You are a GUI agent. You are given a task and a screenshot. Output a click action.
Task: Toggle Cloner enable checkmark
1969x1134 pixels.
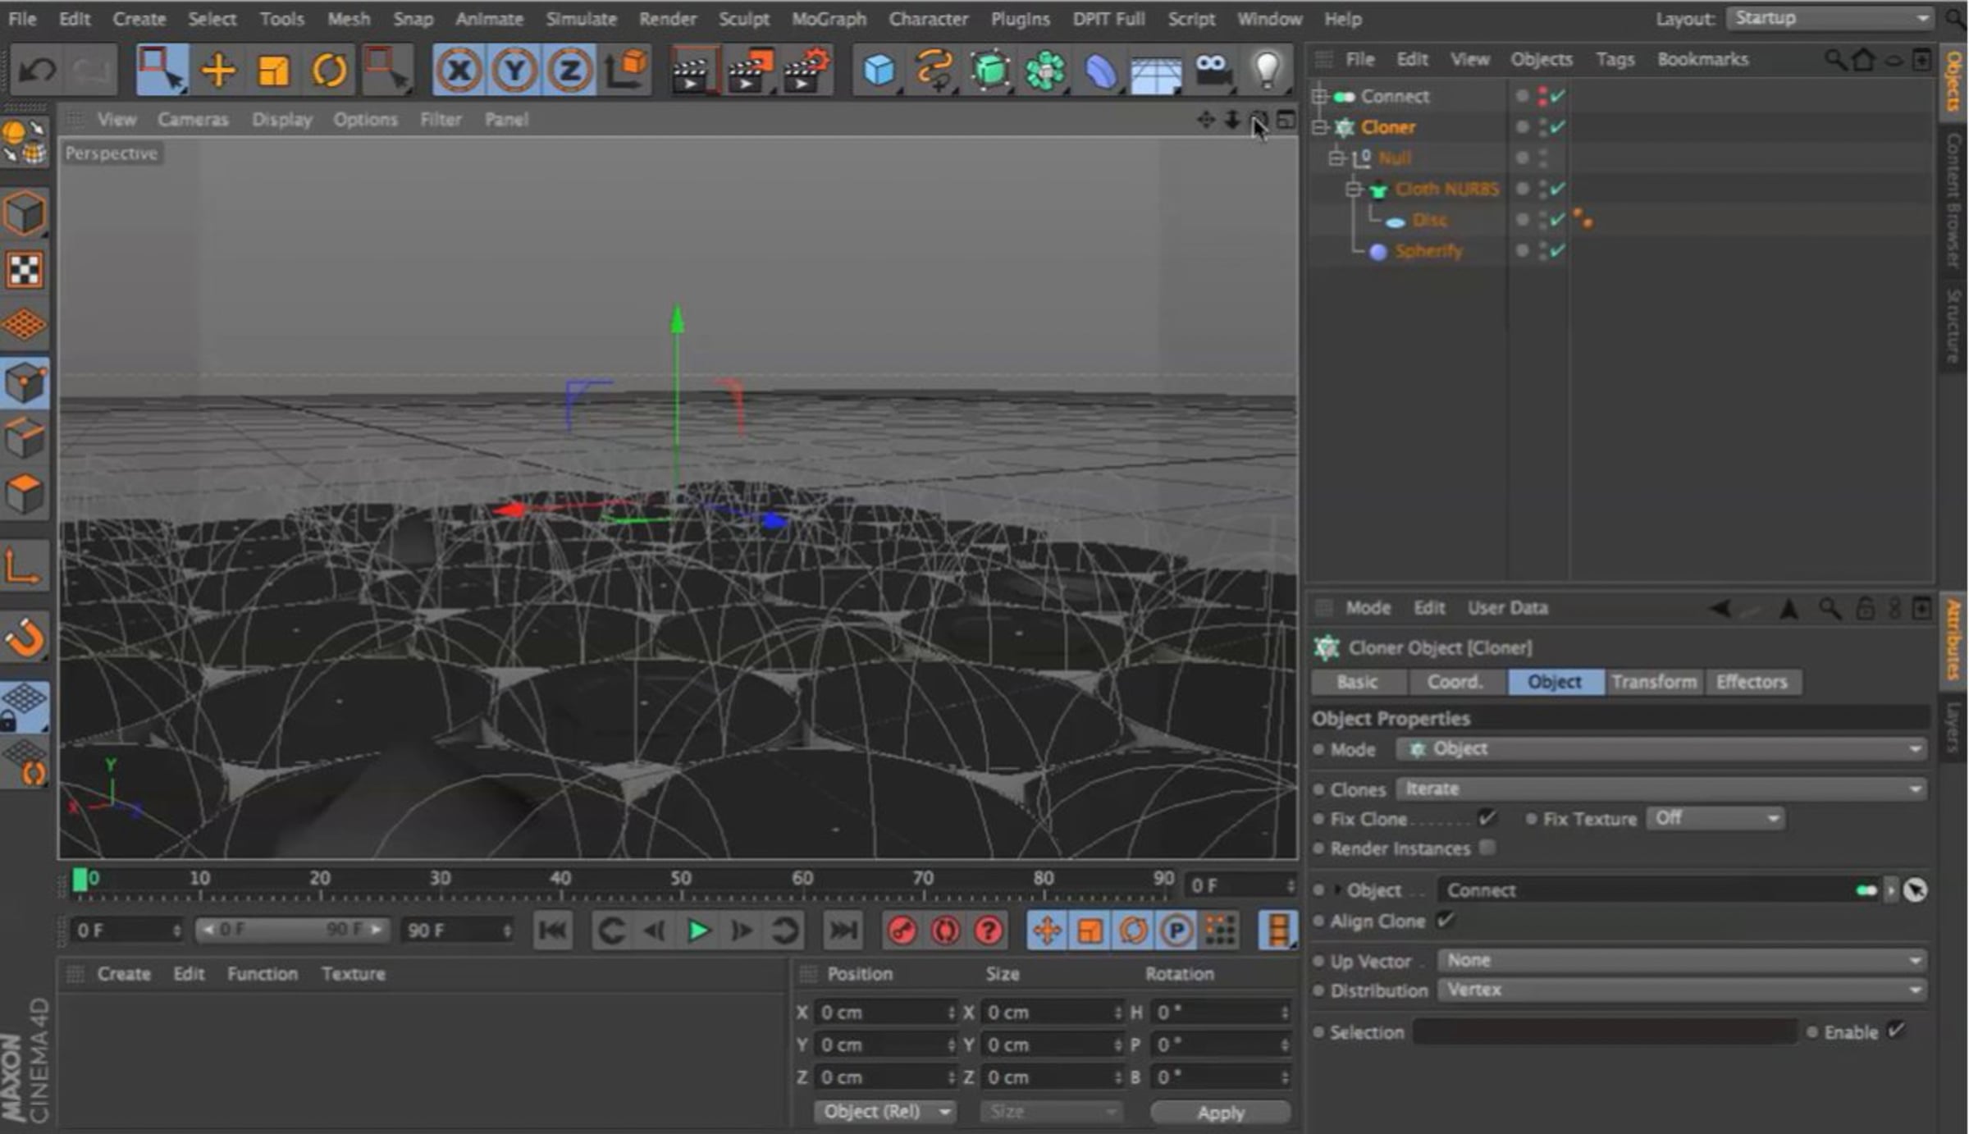(x=1557, y=126)
